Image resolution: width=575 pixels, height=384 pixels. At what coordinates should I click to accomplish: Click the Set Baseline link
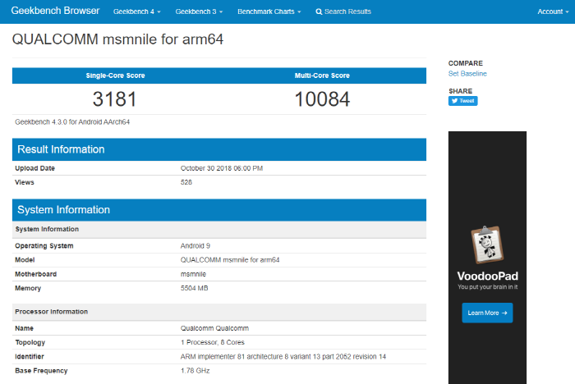click(467, 74)
